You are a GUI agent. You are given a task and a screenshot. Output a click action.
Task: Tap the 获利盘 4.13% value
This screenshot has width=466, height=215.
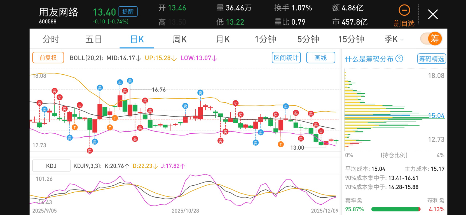click(437, 209)
